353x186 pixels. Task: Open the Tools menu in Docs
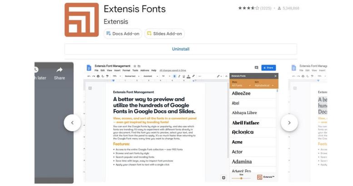(135, 70)
